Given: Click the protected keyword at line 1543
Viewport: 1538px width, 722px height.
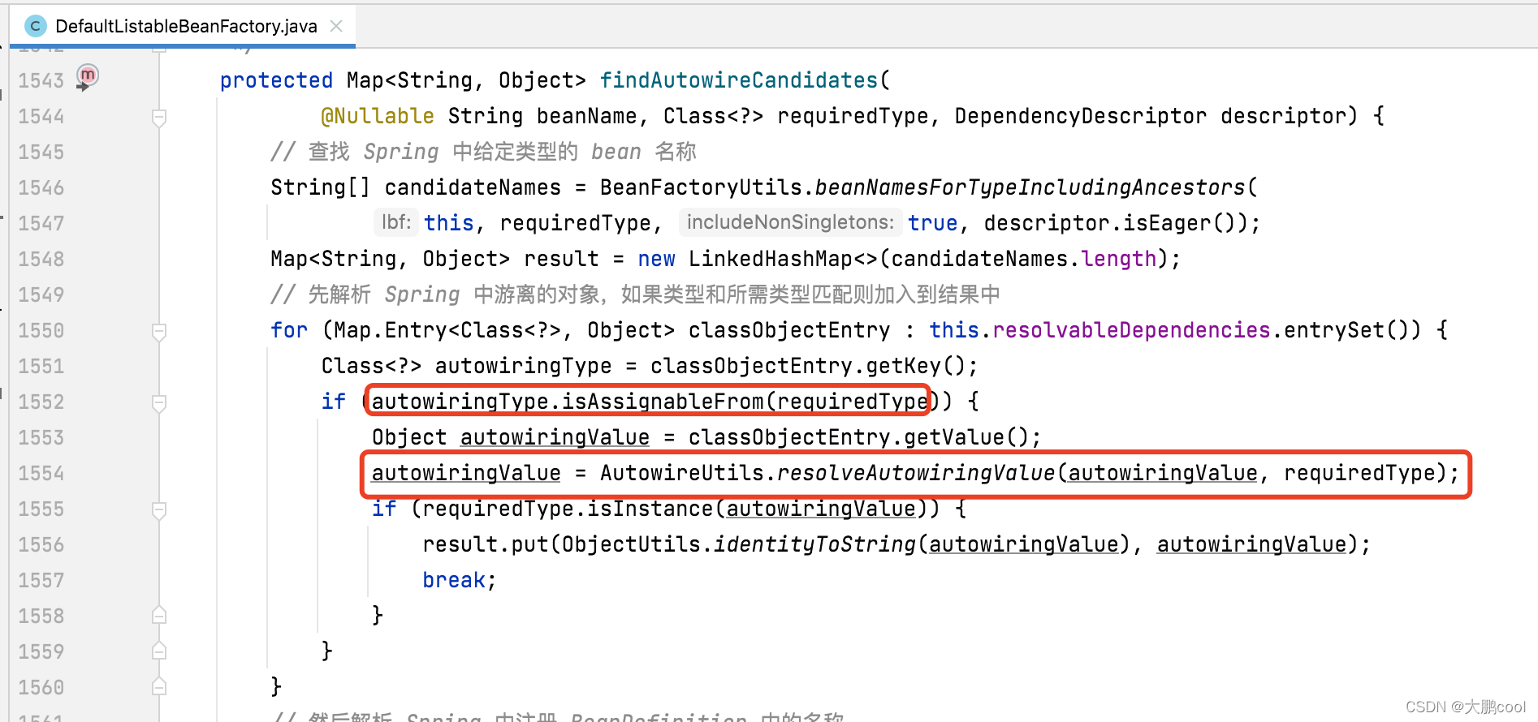Looking at the screenshot, I should [276, 80].
